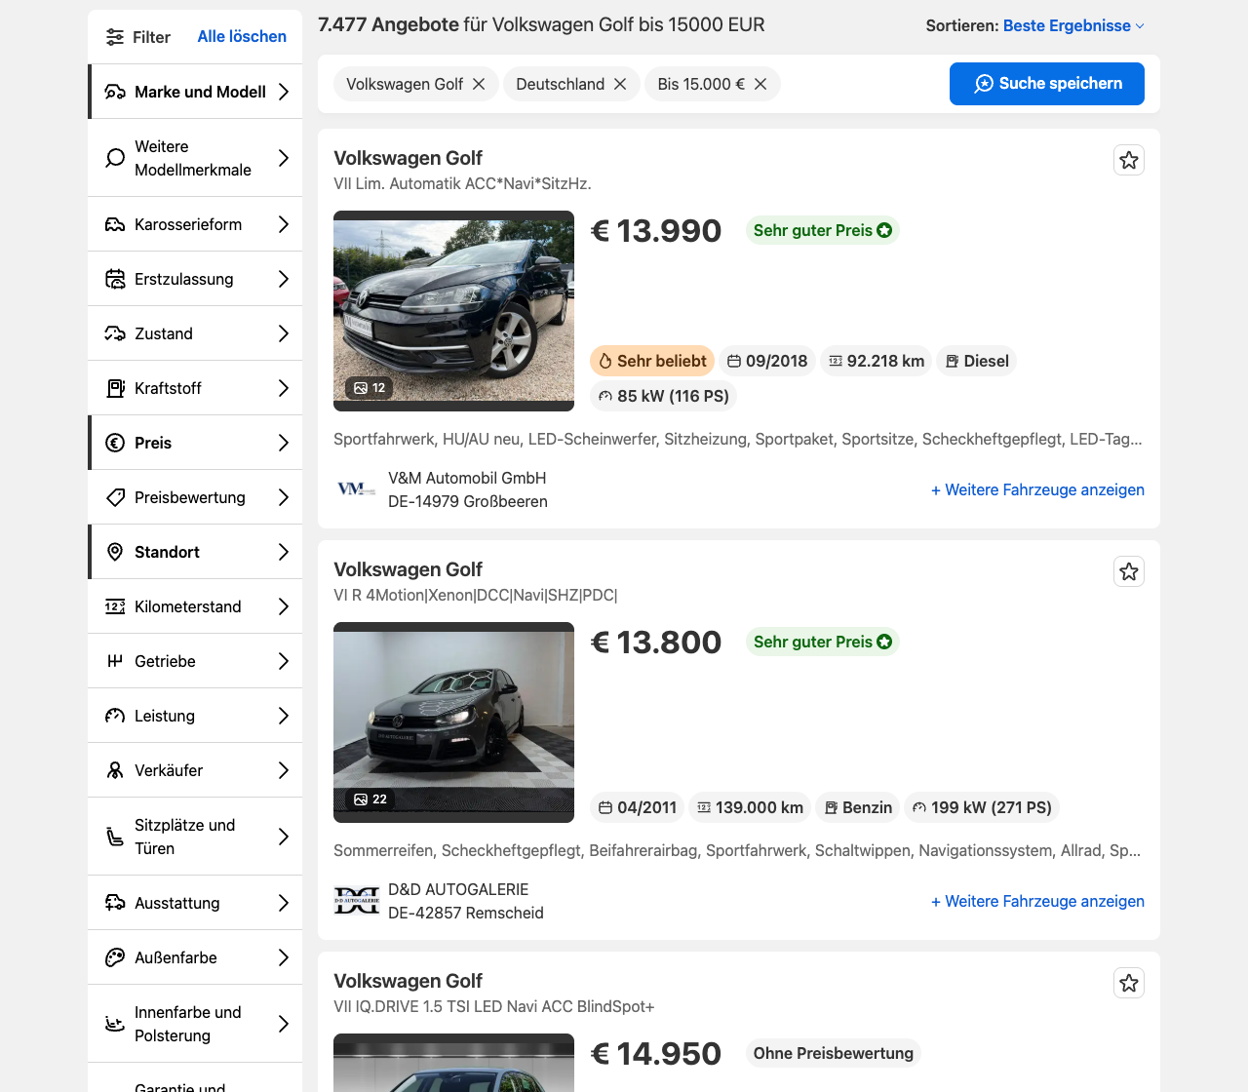
Task: Click the Preis euro coin icon
Action: tap(115, 443)
